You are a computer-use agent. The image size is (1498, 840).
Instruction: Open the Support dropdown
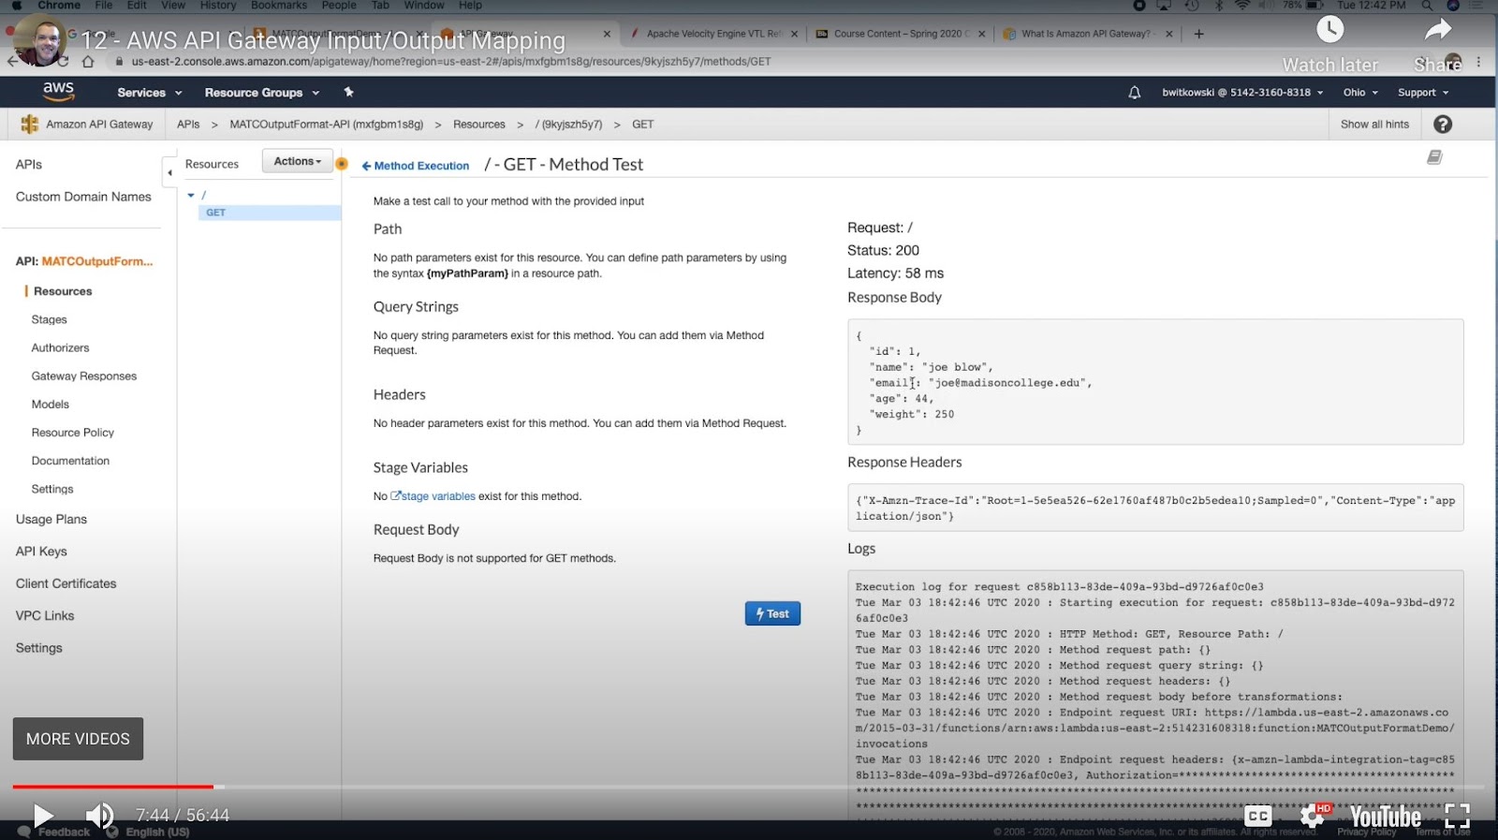tap(1423, 93)
